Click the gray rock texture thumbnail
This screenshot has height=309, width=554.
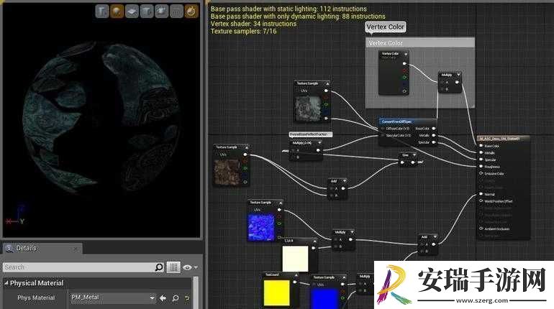309,108
